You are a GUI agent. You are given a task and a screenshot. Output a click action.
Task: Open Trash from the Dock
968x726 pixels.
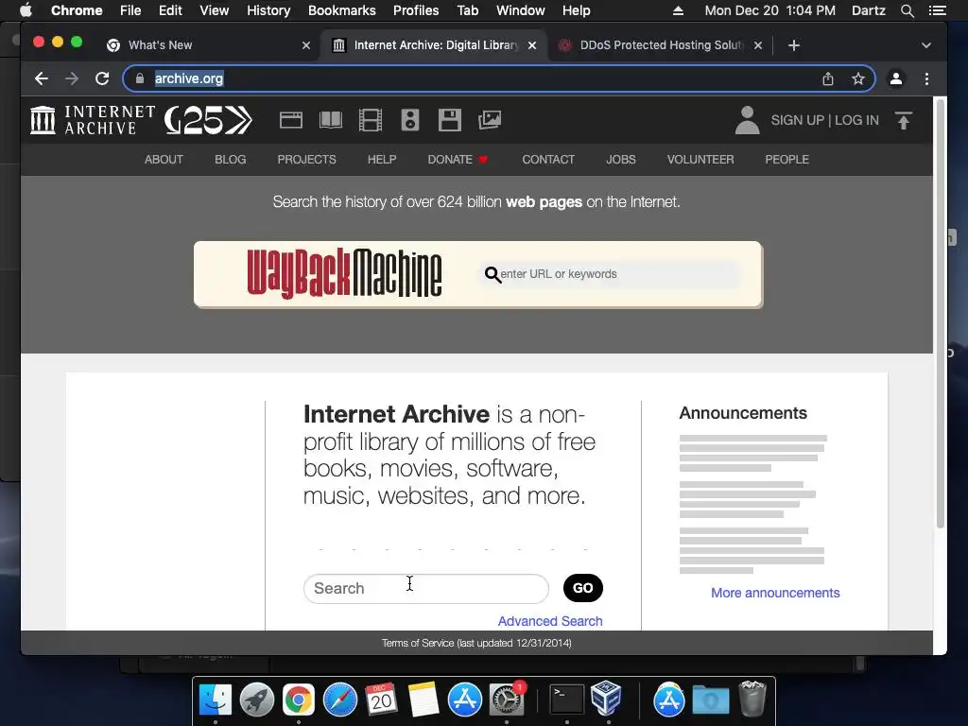[x=752, y=699]
